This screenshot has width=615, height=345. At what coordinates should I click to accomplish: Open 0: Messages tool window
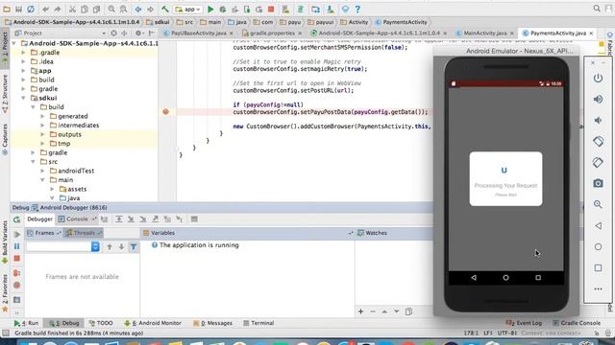[213, 323]
